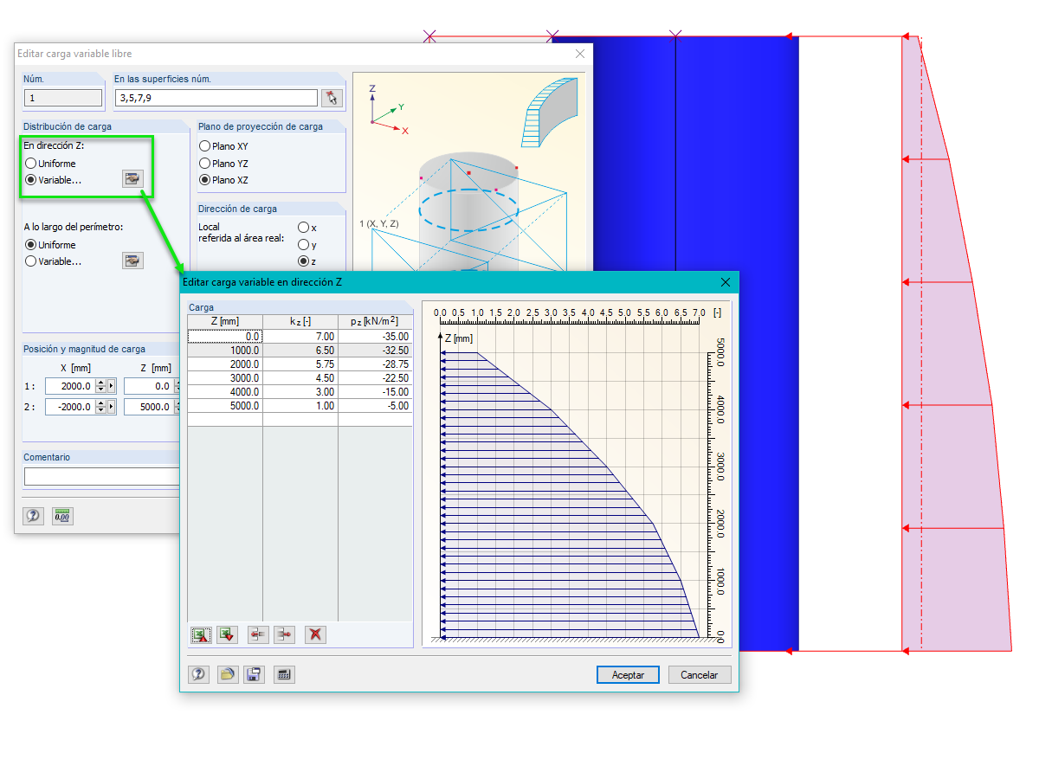Select the pz cell with value -32.50
The width and height of the screenshot is (1039, 779).
(375, 351)
